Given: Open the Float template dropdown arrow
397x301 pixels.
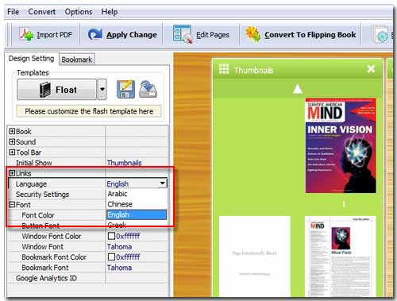Looking at the screenshot, I should [x=102, y=90].
